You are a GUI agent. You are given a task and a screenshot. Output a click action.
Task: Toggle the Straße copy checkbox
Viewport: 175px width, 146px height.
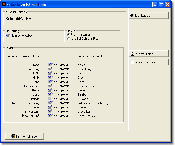(x=50, y=94)
